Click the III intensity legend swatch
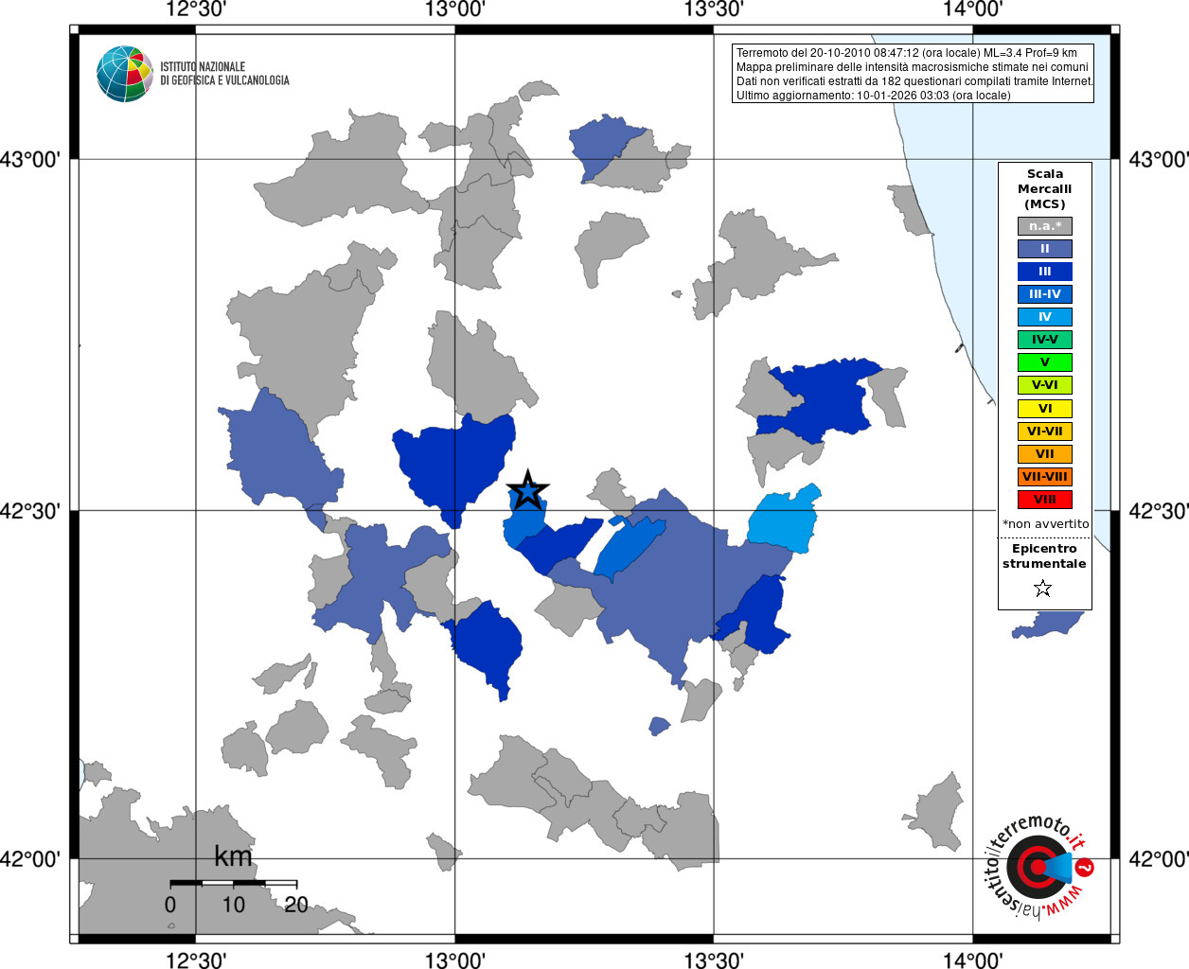This screenshot has width=1189, height=969. click(x=1045, y=272)
